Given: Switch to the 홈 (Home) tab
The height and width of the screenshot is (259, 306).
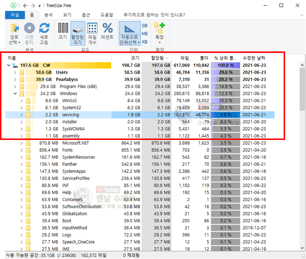Looking at the screenshot, I should click(32, 15).
